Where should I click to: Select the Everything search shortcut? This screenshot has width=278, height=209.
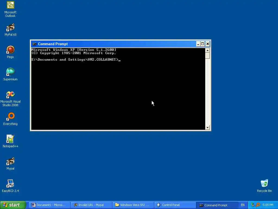pyautogui.click(x=10, y=119)
